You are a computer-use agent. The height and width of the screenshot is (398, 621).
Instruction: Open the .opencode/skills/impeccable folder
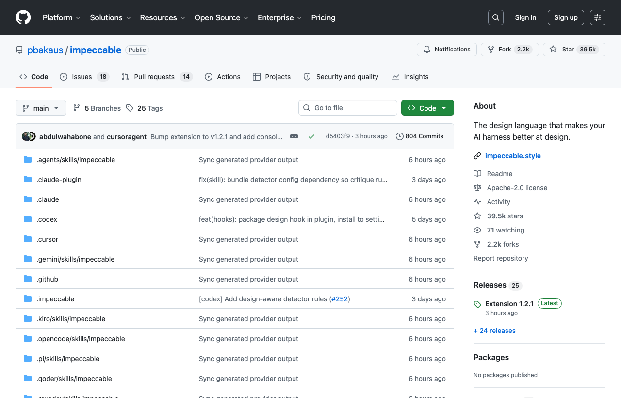pos(81,339)
